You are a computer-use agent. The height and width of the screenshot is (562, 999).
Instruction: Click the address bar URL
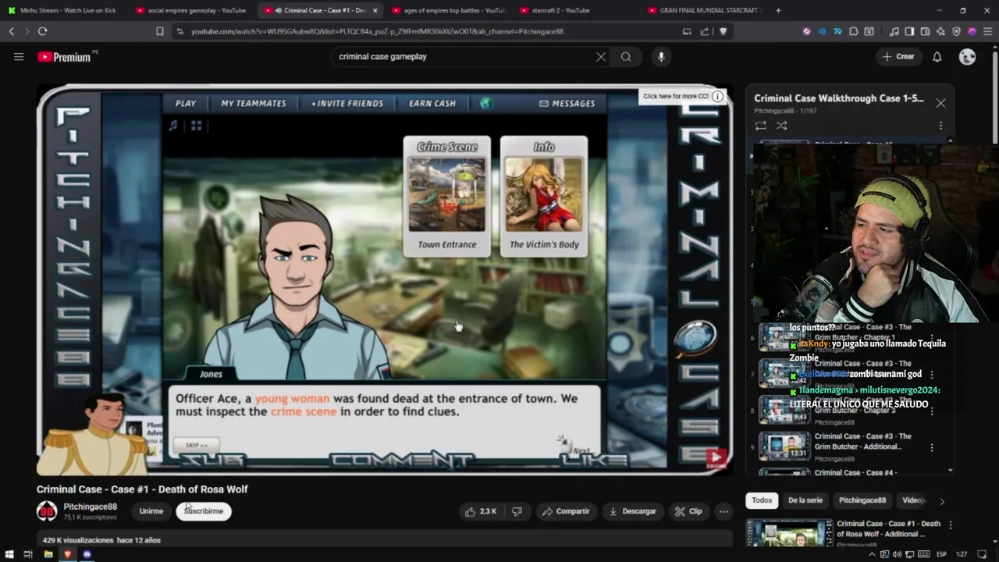click(x=377, y=31)
